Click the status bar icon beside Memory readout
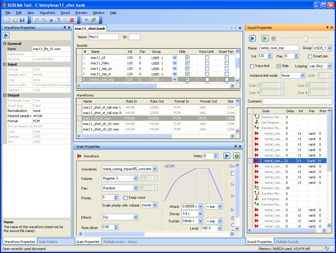The image size is (336, 253). [x=327, y=248]
